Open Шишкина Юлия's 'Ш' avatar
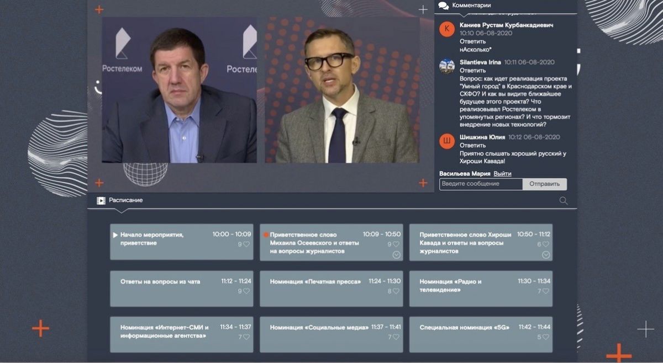Screen dimensions: 663x363 447,141
